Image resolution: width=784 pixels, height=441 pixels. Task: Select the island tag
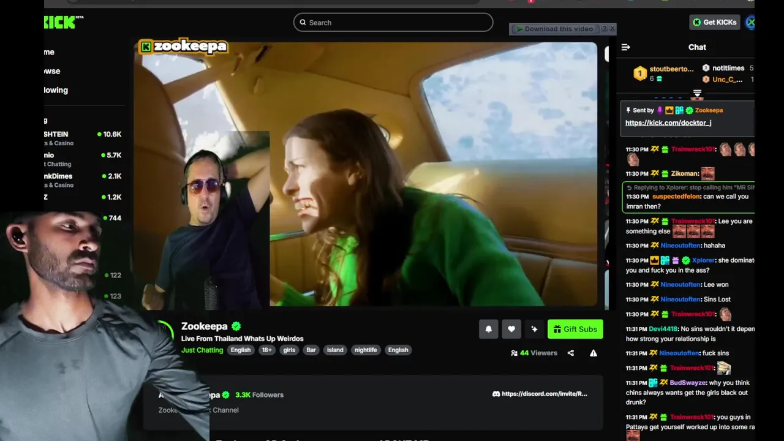335,350
